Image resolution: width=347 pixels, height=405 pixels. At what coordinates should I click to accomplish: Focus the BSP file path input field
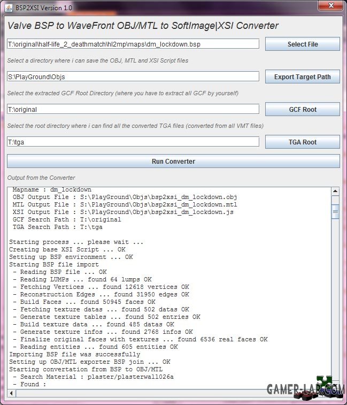(x=133, y=44)
